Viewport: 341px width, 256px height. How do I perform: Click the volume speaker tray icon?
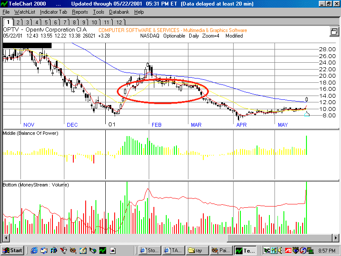[280, 250]
